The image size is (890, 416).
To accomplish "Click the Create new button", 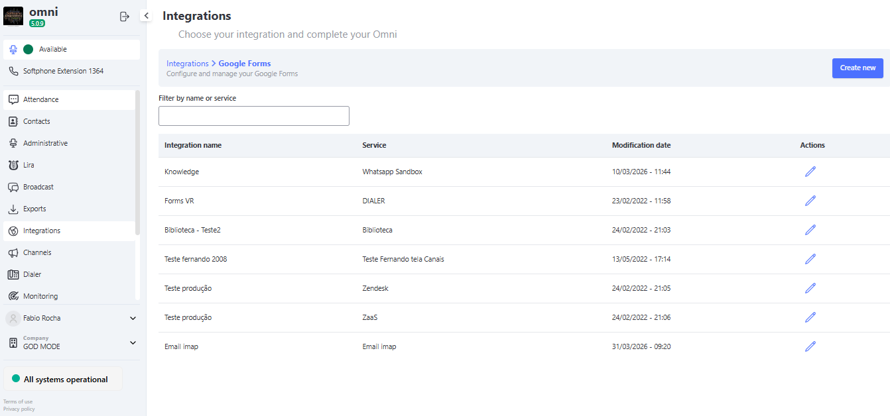I will click(x=858, y=68).
